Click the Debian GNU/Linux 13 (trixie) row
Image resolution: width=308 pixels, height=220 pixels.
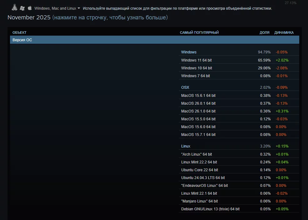(x=210, y=209)
